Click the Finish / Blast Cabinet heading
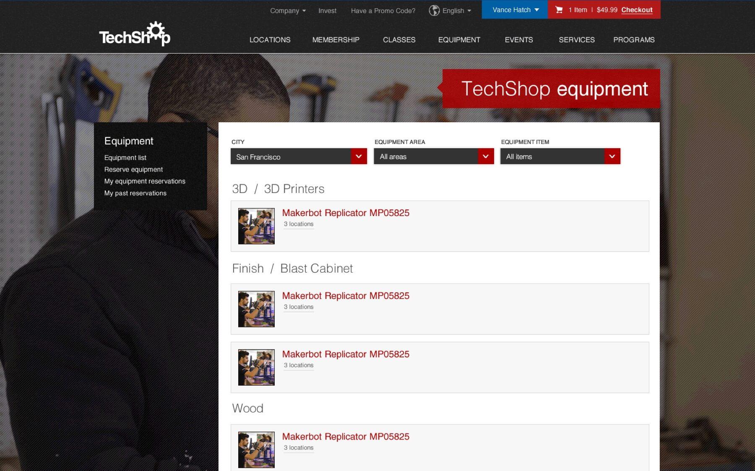The width and height of the screenshot is (755, 471). coord(292,268)
